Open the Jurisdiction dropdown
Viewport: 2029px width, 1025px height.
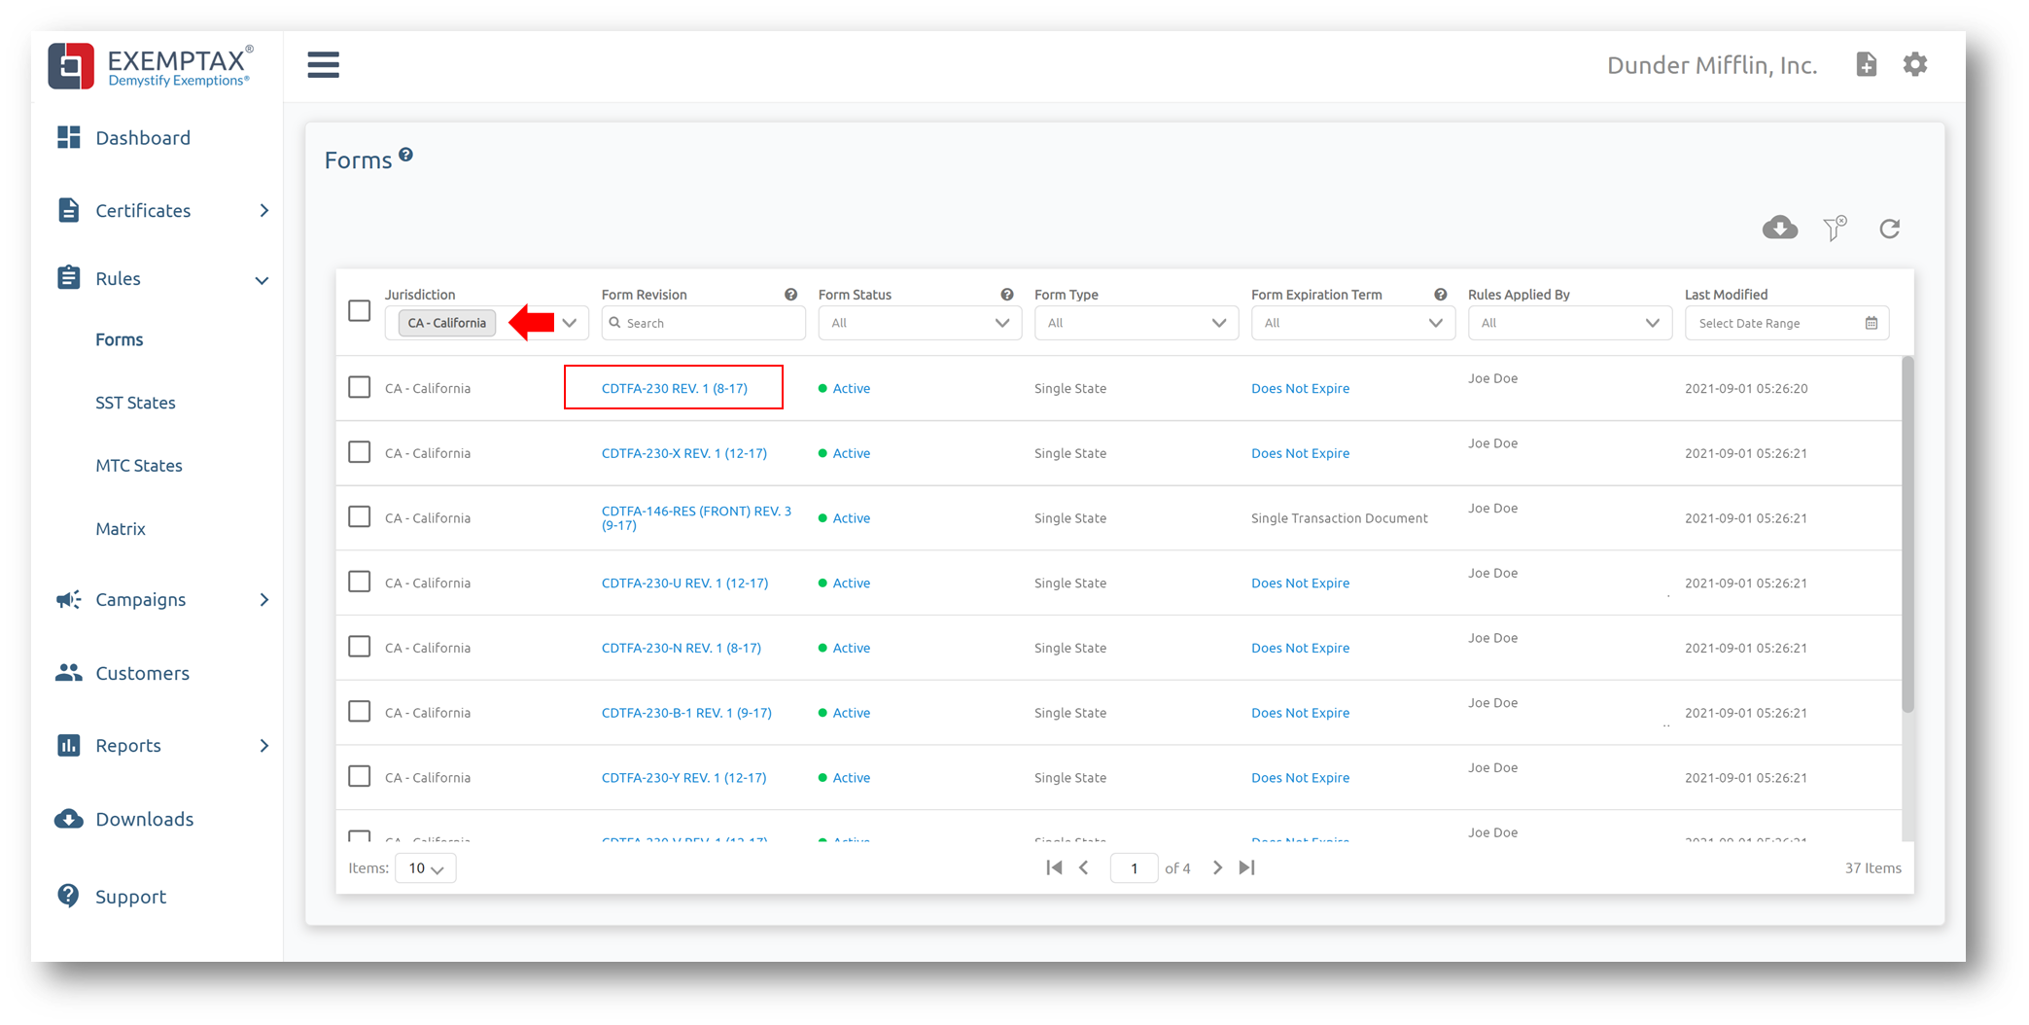pyautogui.click(x=570, y=322)
